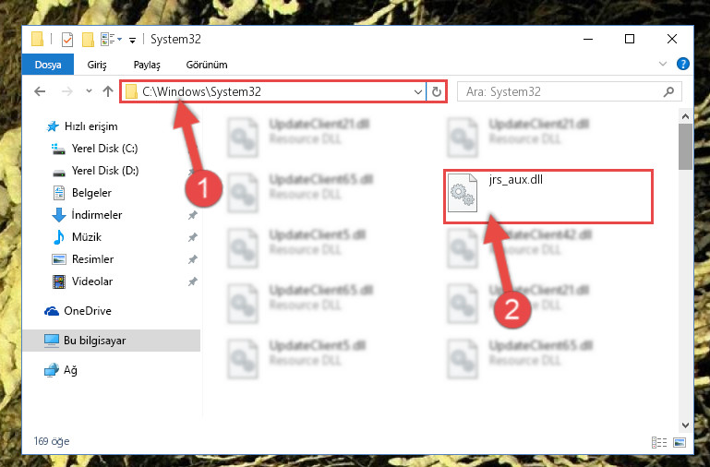Click inside the Ara: System32 search field
Image resolution: width=710 pixels, height=467 pixels.
(561, 92)
